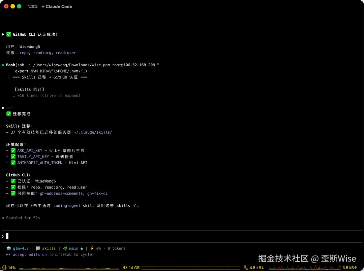Click the branch icon before main
The width and height of the screenshot is (364, 271).
point(65,248)
